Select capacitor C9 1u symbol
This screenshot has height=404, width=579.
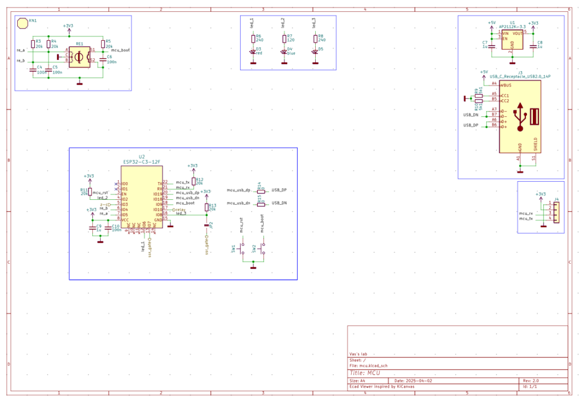[92, 228]
